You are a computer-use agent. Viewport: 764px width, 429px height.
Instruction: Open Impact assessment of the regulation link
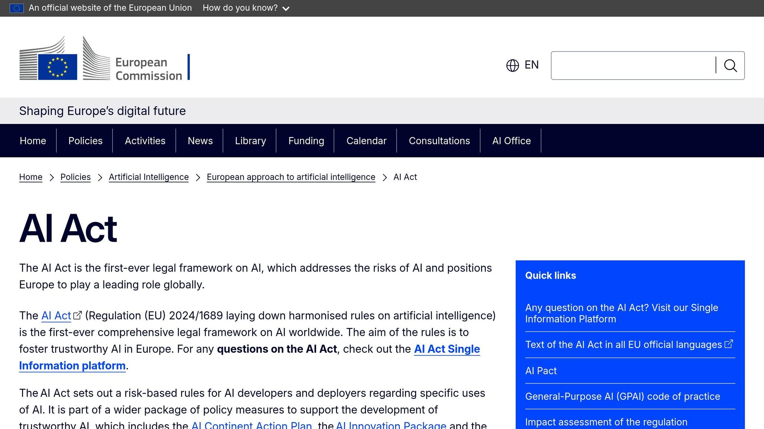click(x=606, y=422)
